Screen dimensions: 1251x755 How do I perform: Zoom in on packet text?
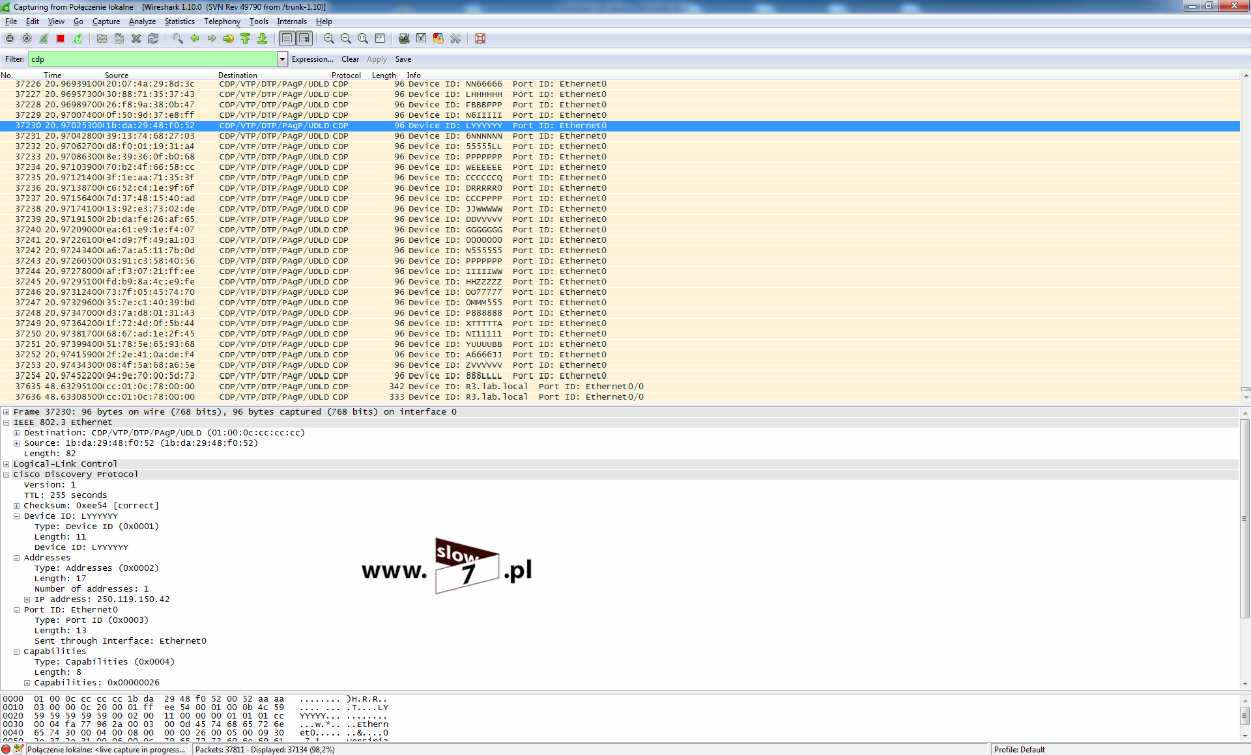pyautogui.click(x=329, y=38)
